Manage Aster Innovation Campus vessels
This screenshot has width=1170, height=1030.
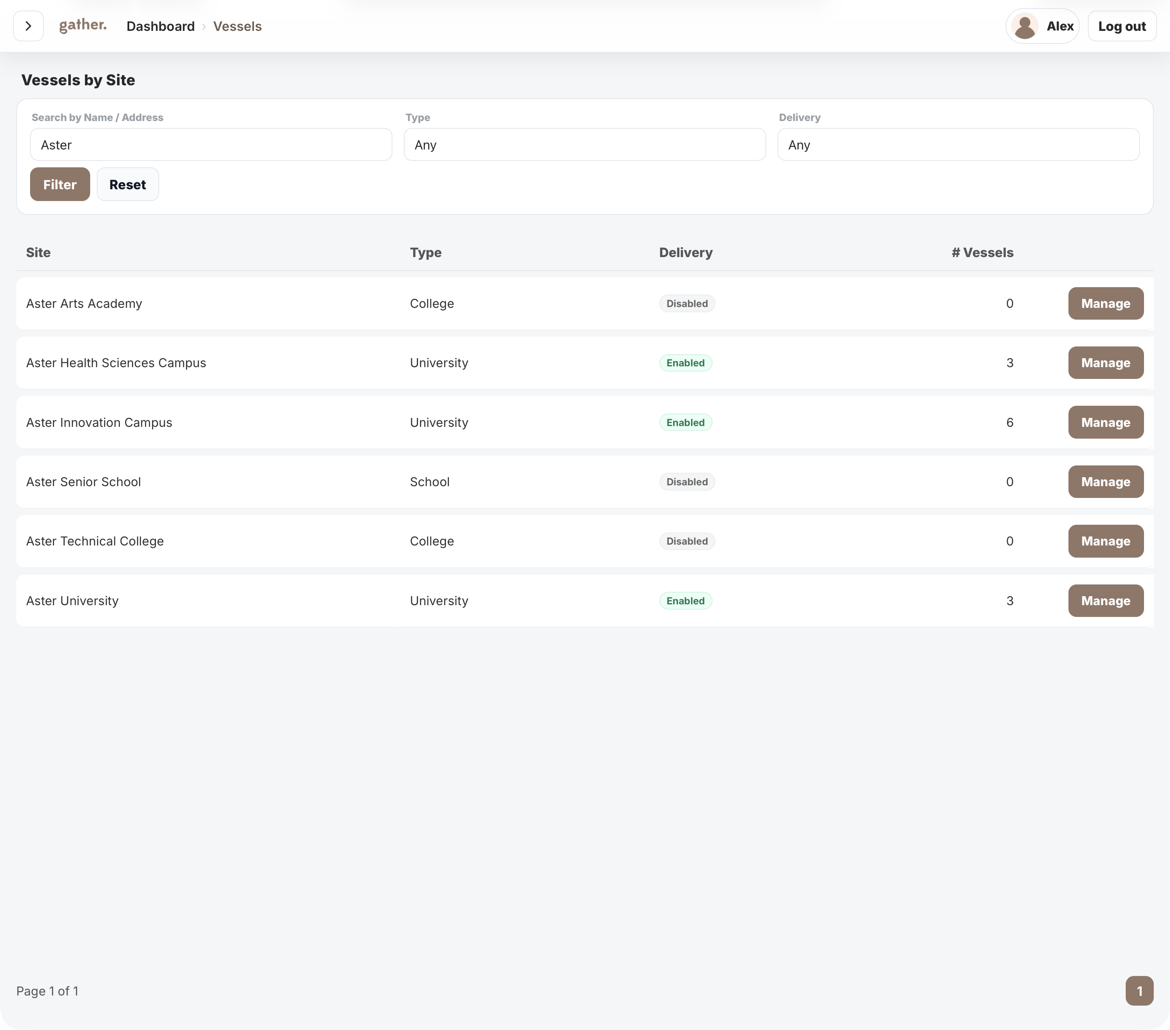[1106, 422]
